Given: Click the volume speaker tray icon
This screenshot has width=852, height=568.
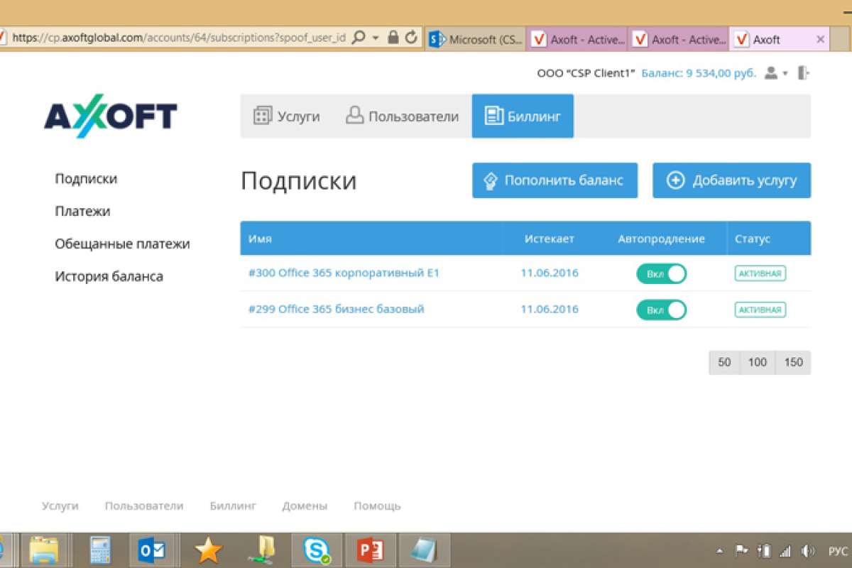Looking at the screenshot, I should [807, 551].
